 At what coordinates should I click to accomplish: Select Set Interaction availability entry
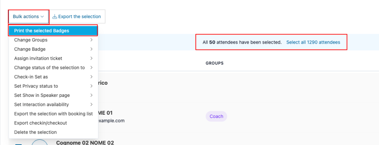pos(53,104)
